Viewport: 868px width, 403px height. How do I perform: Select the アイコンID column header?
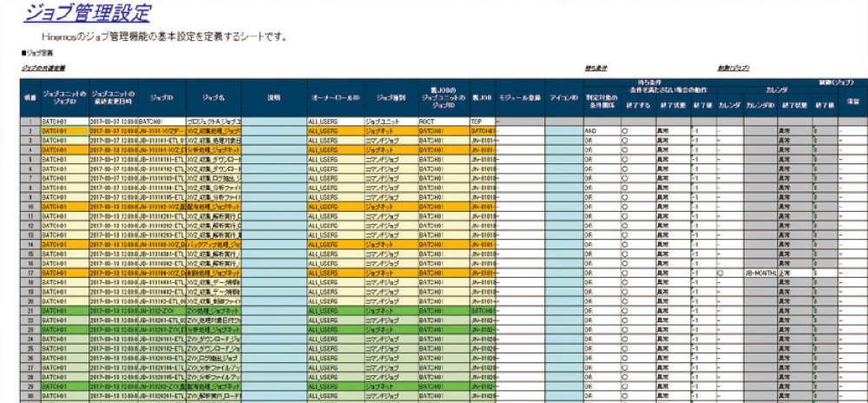coord(563,97)
